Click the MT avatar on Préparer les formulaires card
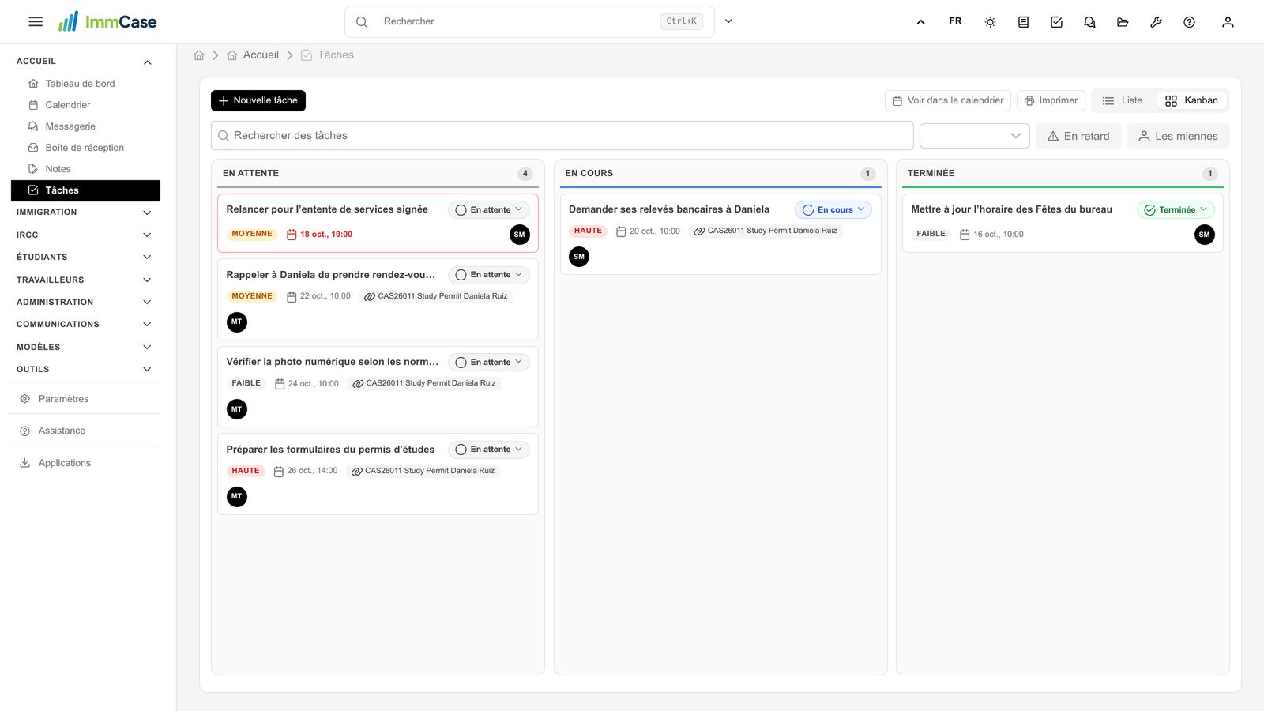The width and height of the screenshot is (1264, 711). coord(237,497)
